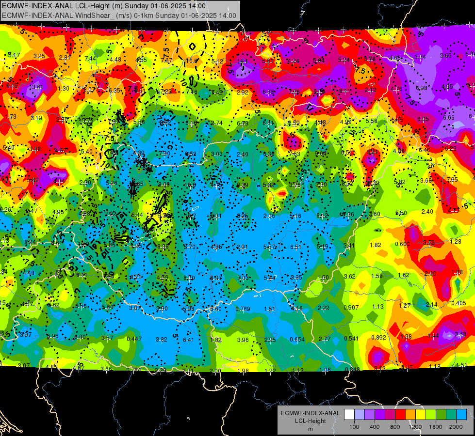Click the map value 0.600
The width and height of the screenshot is (475, 436).
click(x=402, y=244)
